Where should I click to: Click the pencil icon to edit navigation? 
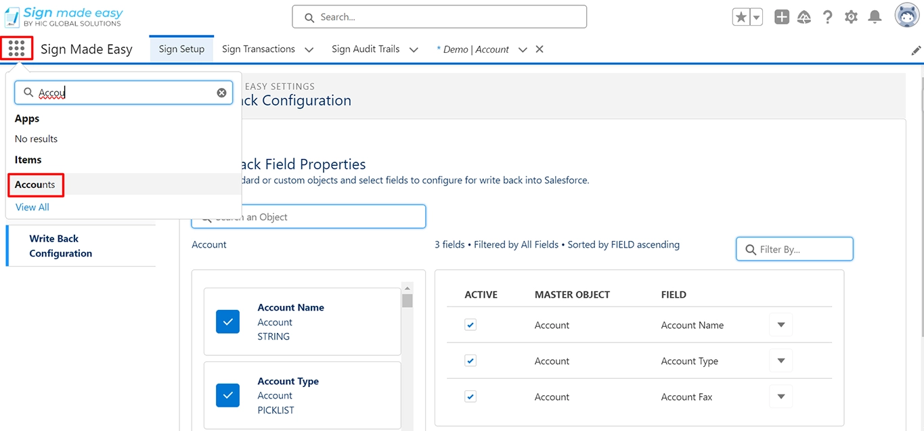pos(916,50)
